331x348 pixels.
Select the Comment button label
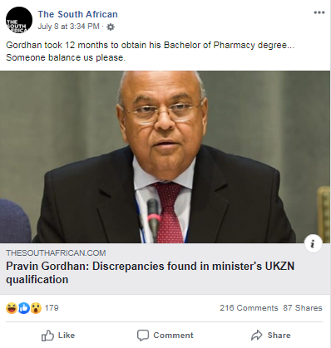(173, 336)
